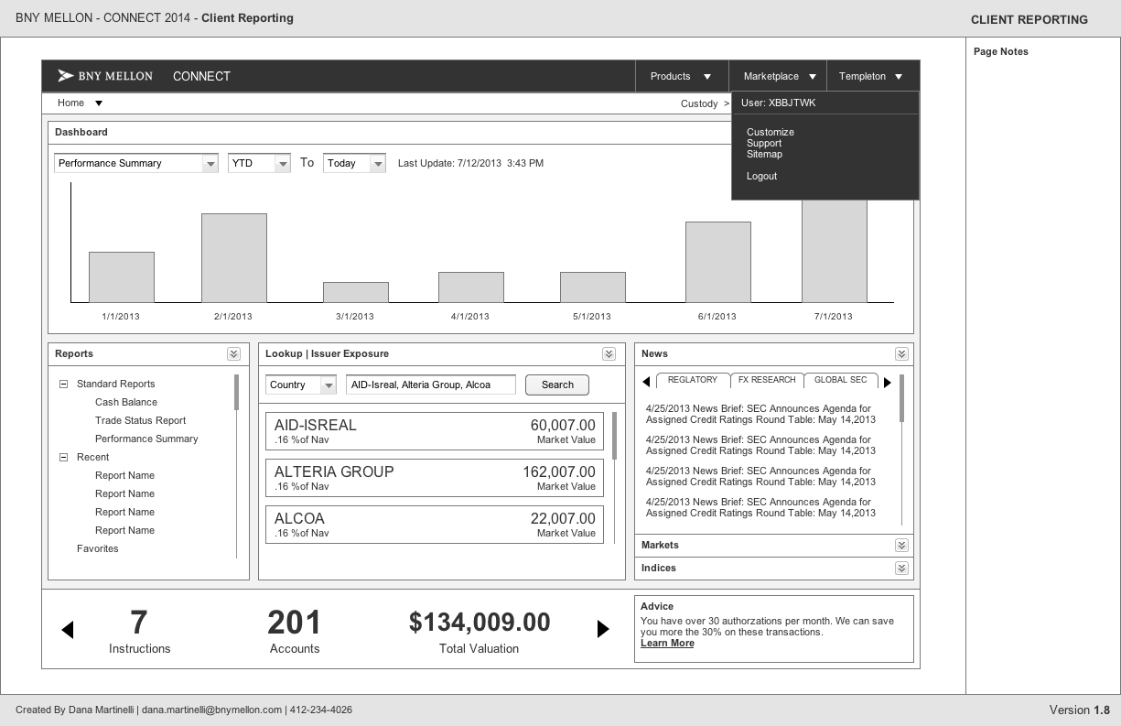Collapse the Lookup Issuer Exposure panel chevron
Viewport: 1121px width, 726px height.
coord(609,354)
